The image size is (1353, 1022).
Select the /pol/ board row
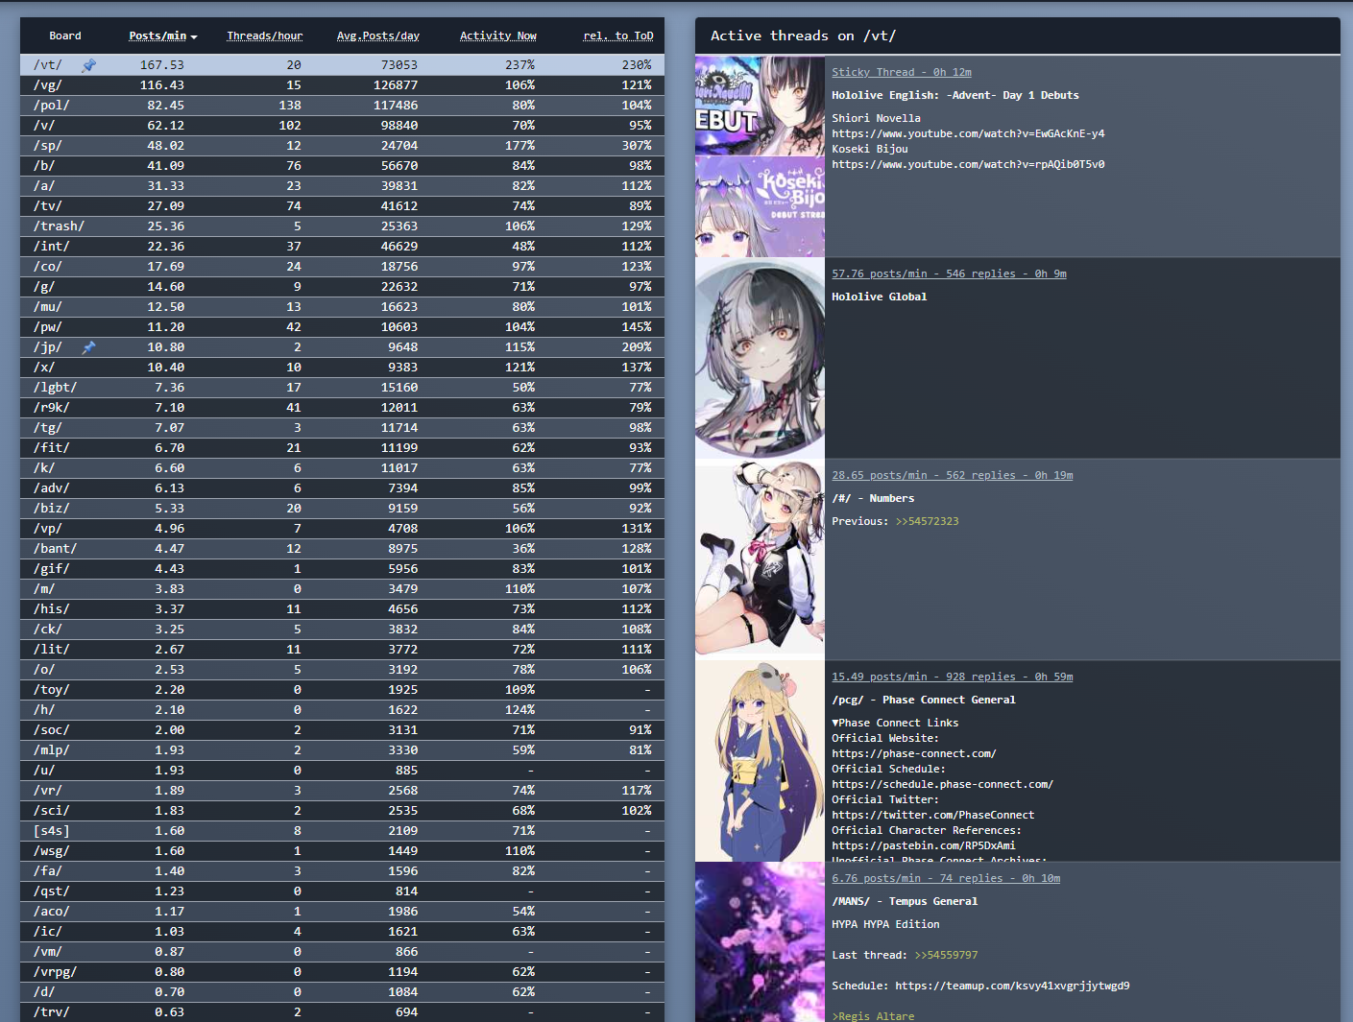(342, 106)
